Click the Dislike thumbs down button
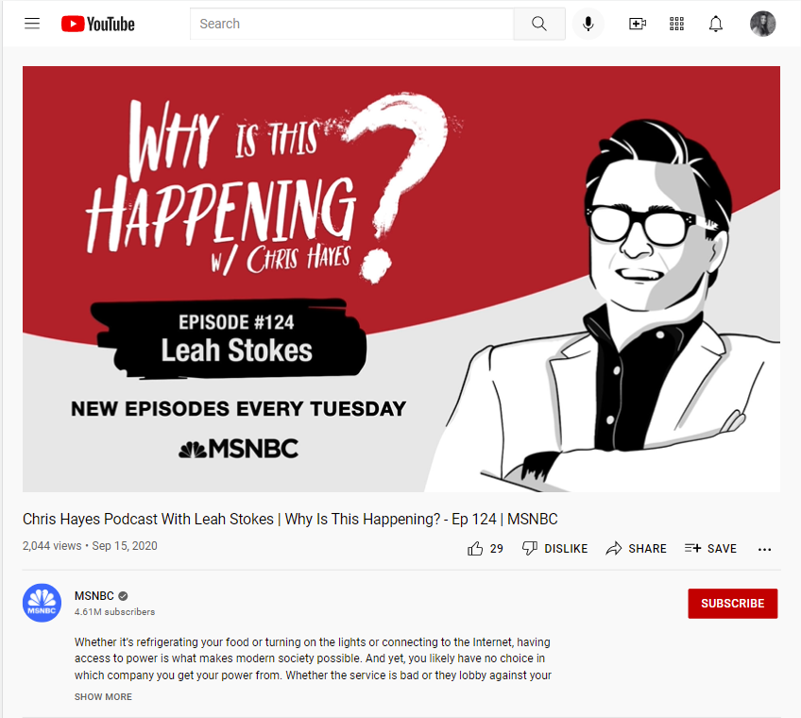Screen dimensions: 801x718 [554, 548]
